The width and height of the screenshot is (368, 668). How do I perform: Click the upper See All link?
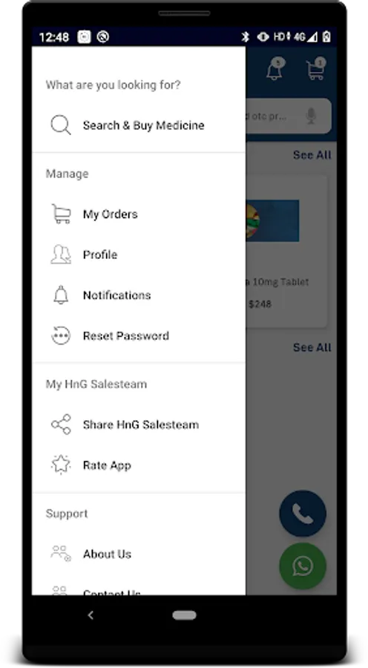pyautogui.click(x=312, y=155)
